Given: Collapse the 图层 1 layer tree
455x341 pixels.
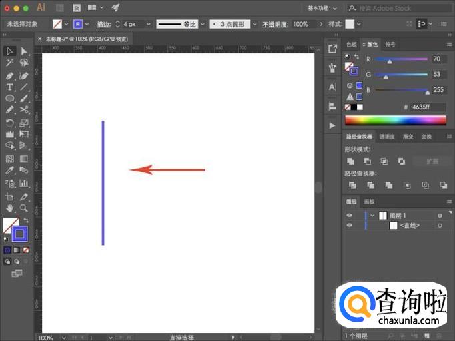Looking at the screenshot, I should click(372, 216).
